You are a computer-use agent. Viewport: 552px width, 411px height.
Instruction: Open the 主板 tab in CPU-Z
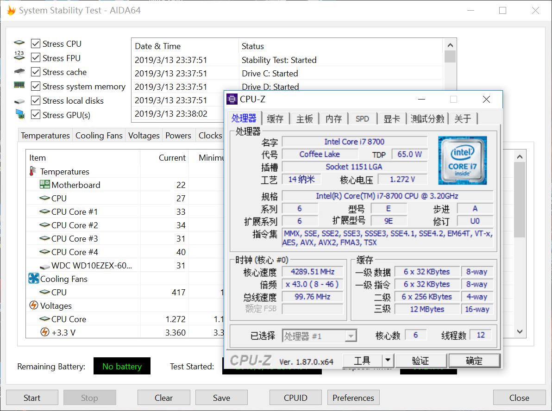coord(304,119)
